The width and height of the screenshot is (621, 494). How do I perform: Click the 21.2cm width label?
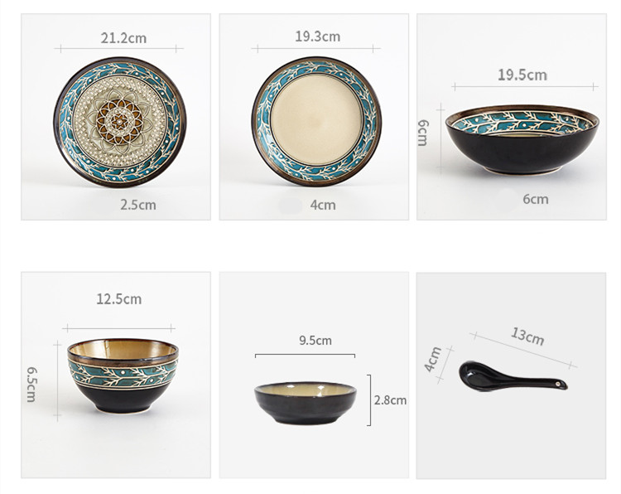[x=123, y=38]
